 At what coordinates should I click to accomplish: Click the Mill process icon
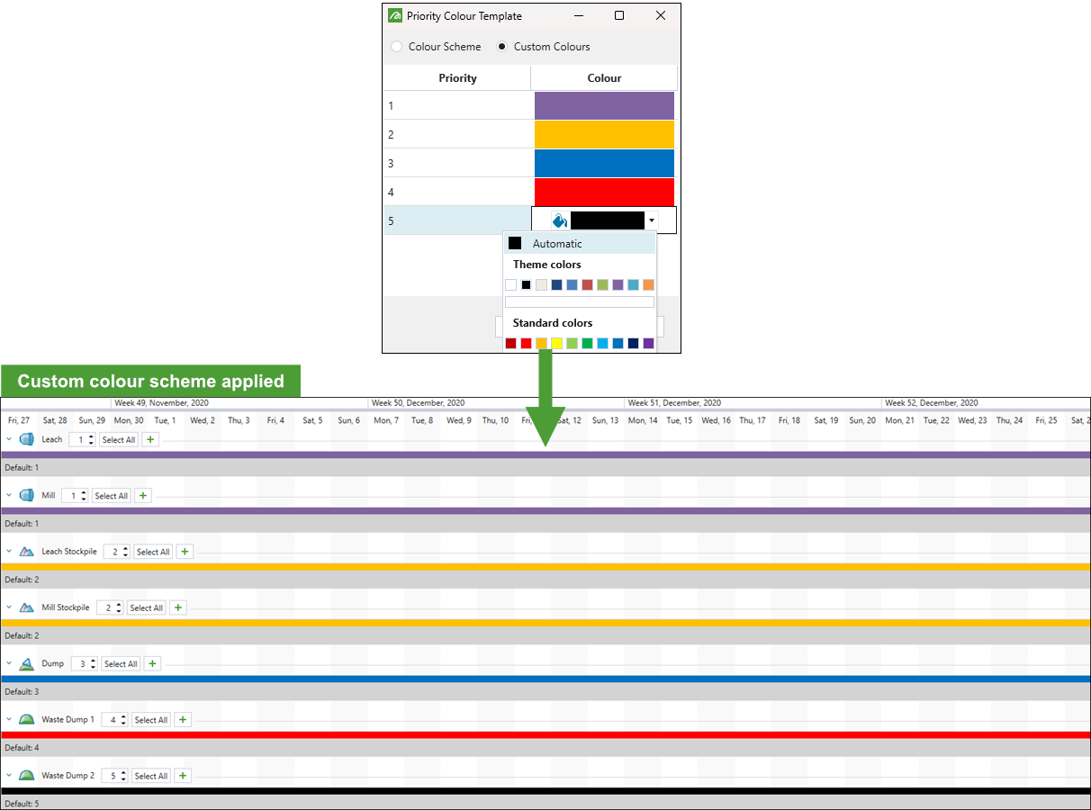click(26, 495)
